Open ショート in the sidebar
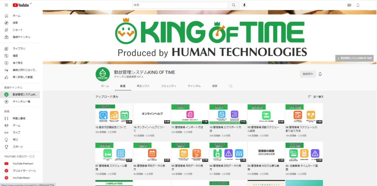Image resolution: width=377 pixels, height=186 pixels. (x=18, y=30)
